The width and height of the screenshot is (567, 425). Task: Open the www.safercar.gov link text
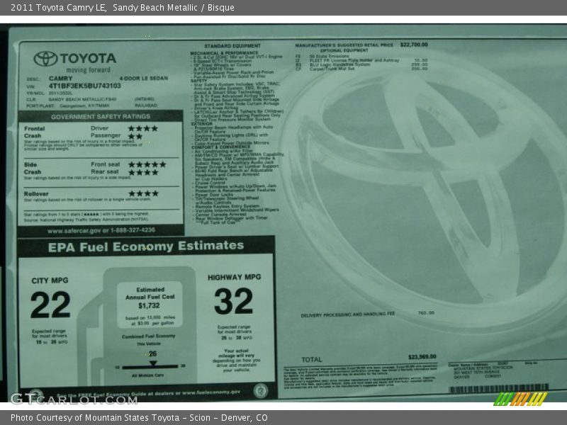(74, 231)
